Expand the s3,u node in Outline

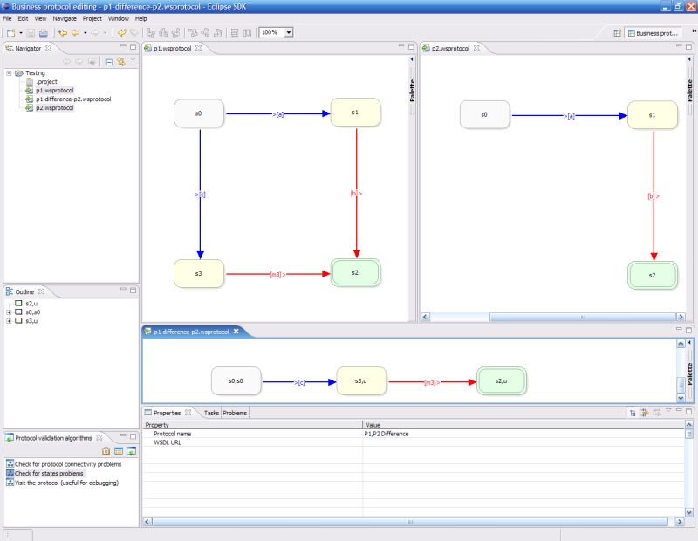(x=9, y=321)
